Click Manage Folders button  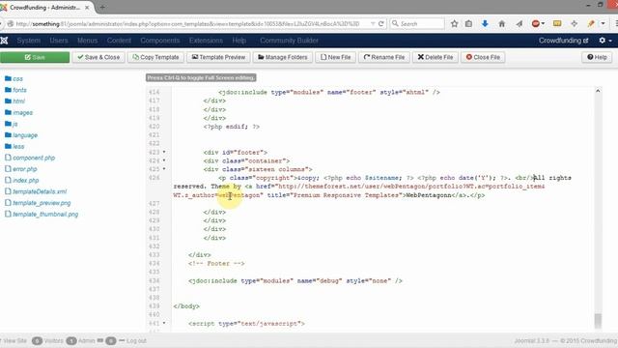click(x=283, y=57)
